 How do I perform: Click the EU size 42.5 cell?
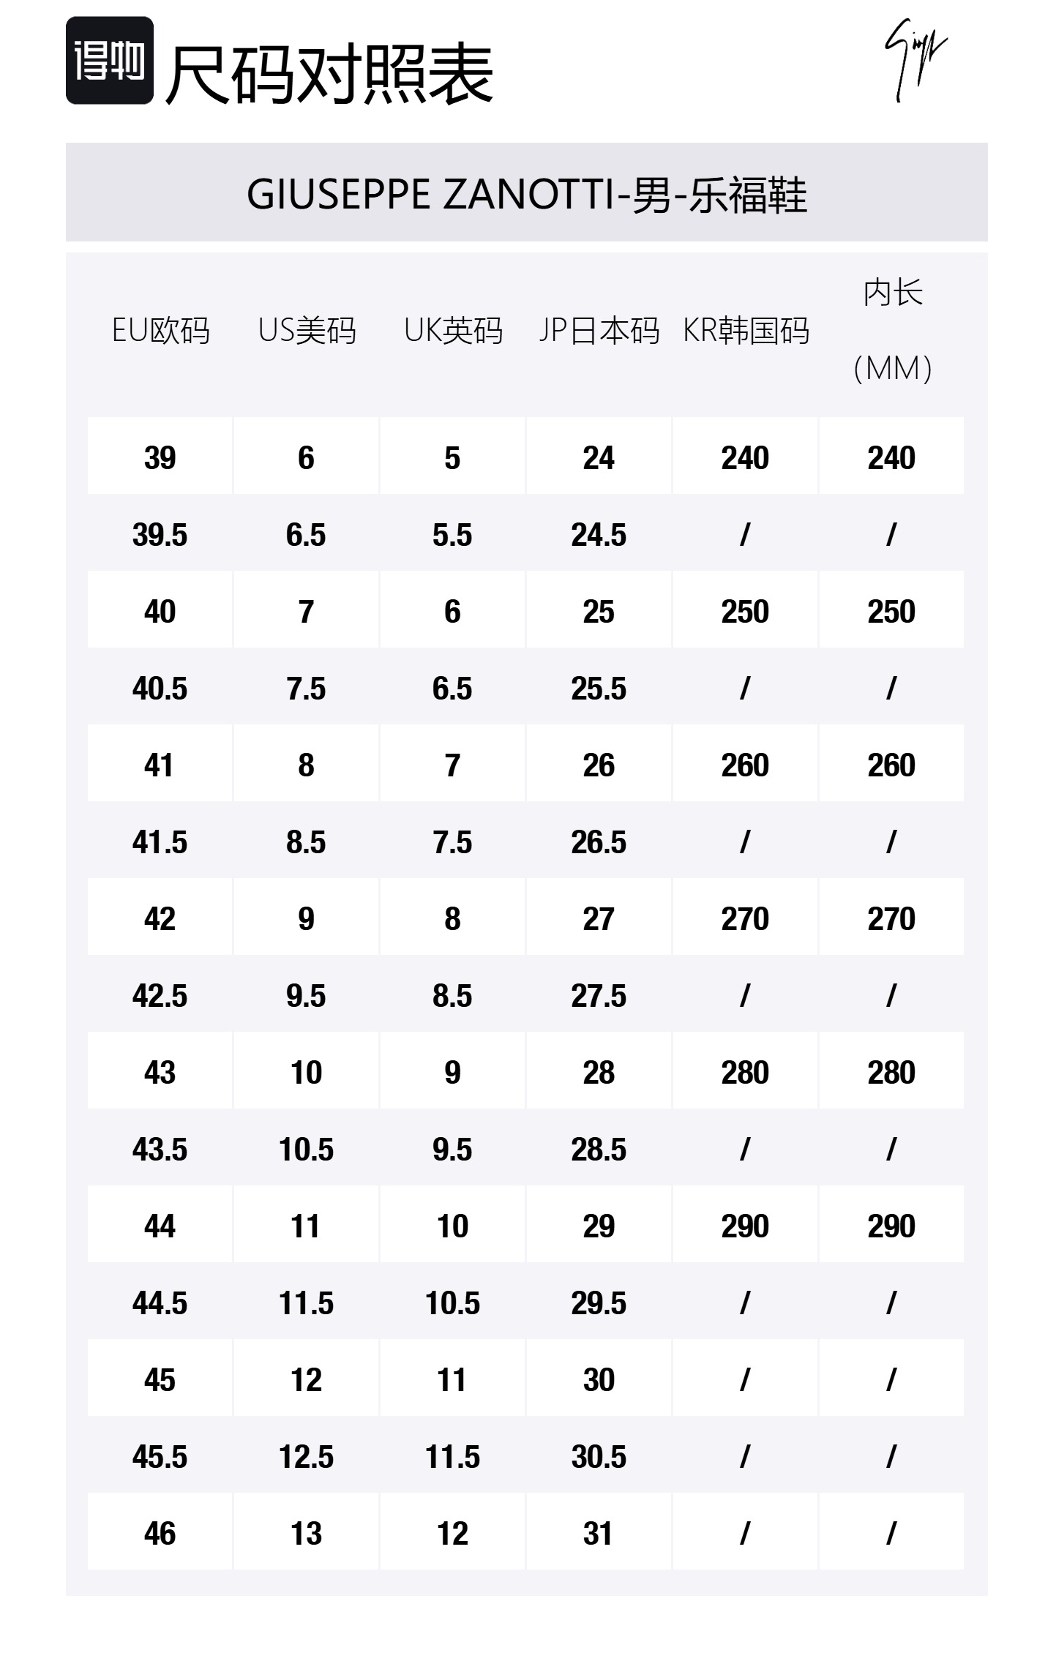[160, 996]
